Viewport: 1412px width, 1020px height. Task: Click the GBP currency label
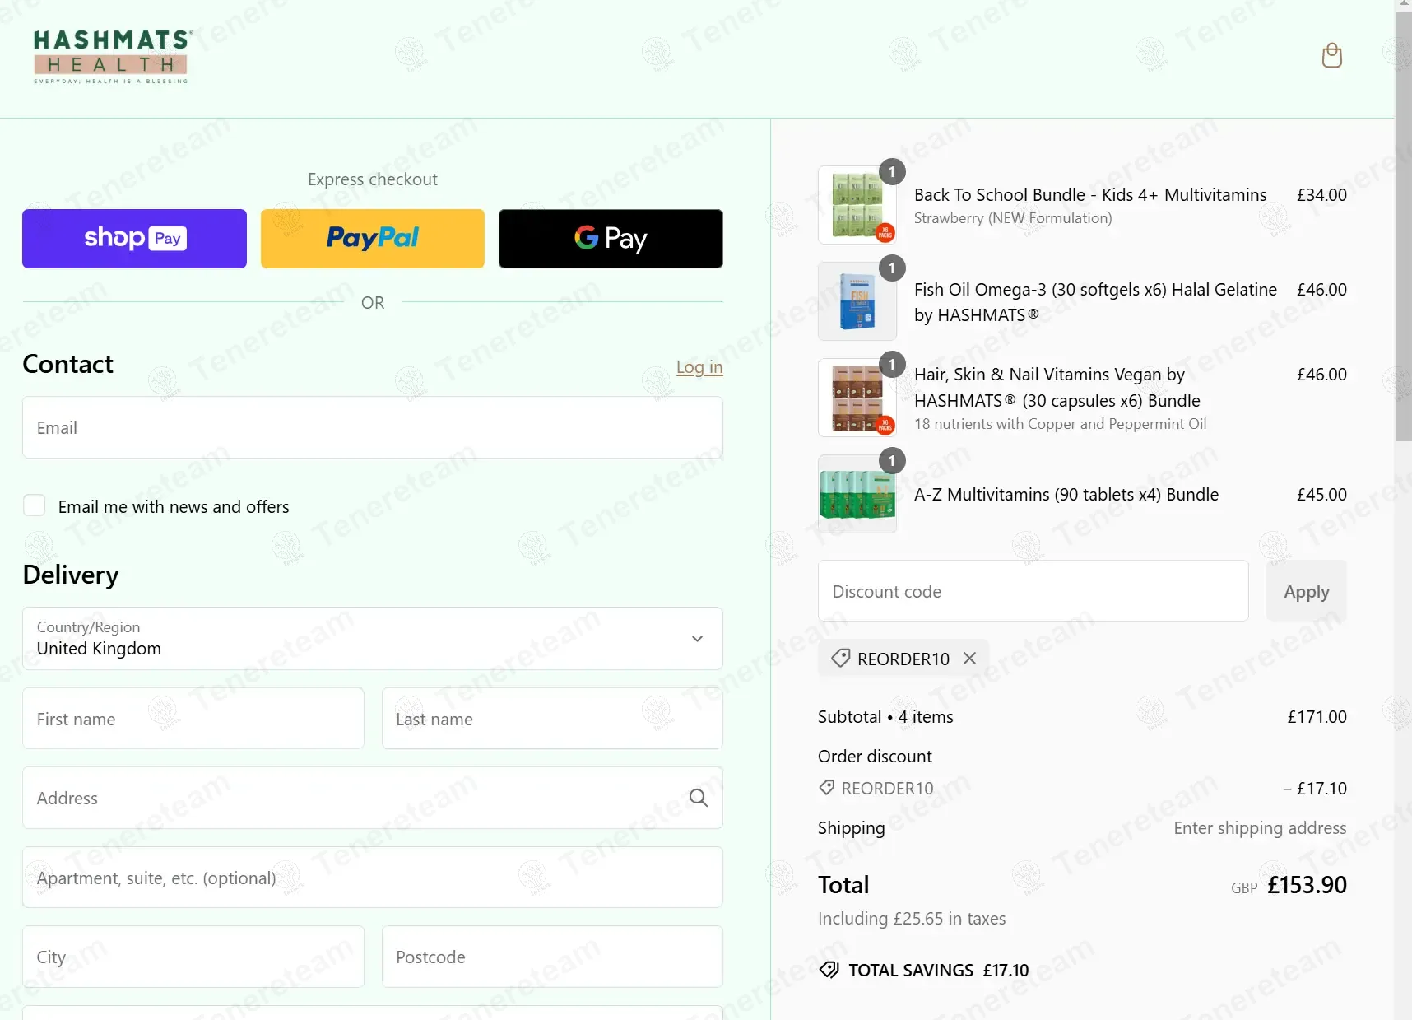[x=1244, y=888]
